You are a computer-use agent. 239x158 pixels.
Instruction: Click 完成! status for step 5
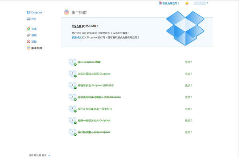click(188, 109)
